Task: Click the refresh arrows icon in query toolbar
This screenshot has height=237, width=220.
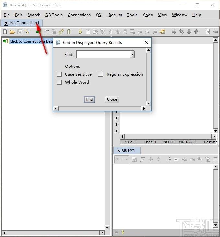Action: tap(169, 159)
